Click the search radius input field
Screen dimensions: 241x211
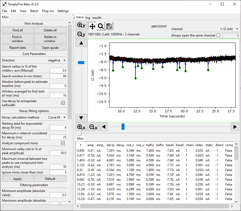58,70
